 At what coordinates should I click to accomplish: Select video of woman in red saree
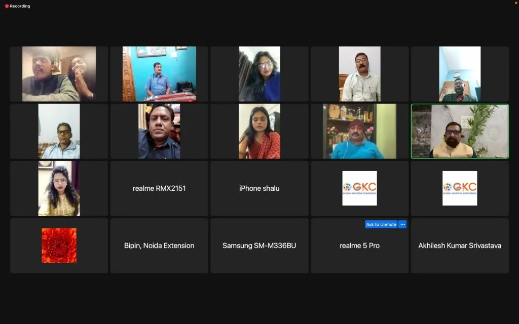point(259,131)
